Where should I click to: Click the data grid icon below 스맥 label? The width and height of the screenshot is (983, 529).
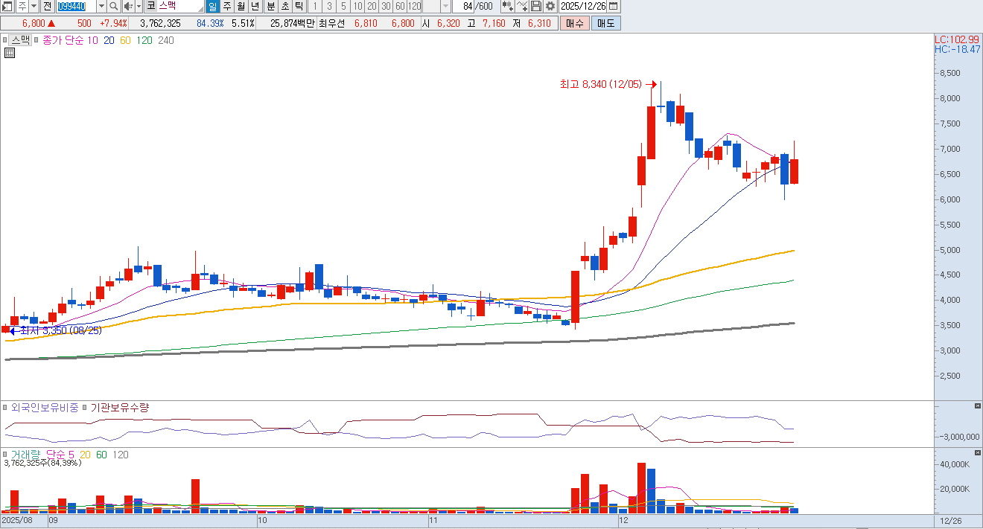coord(10,53)
